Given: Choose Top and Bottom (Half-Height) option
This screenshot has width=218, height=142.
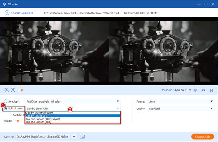Looking at the screenshot, I should (x=73, y=119).
